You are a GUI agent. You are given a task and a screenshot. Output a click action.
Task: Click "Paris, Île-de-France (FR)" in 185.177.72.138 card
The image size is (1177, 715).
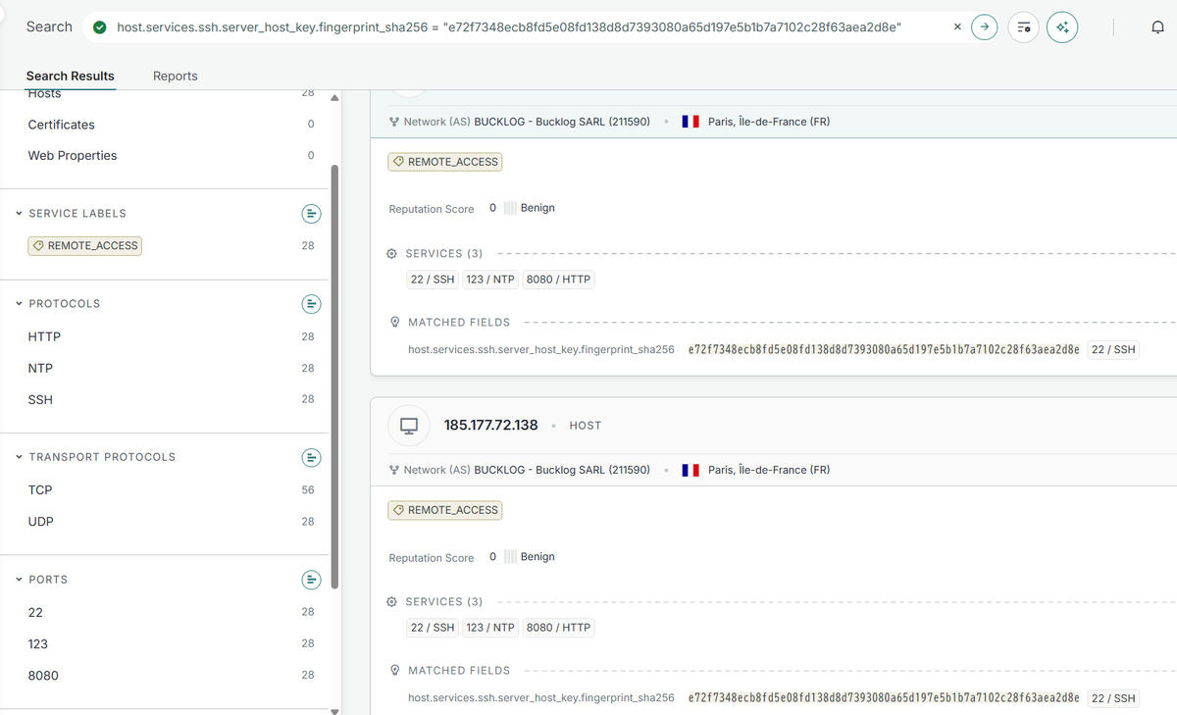(769, 470)
